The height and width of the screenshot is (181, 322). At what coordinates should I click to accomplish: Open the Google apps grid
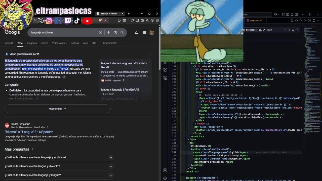pos(144,32)
